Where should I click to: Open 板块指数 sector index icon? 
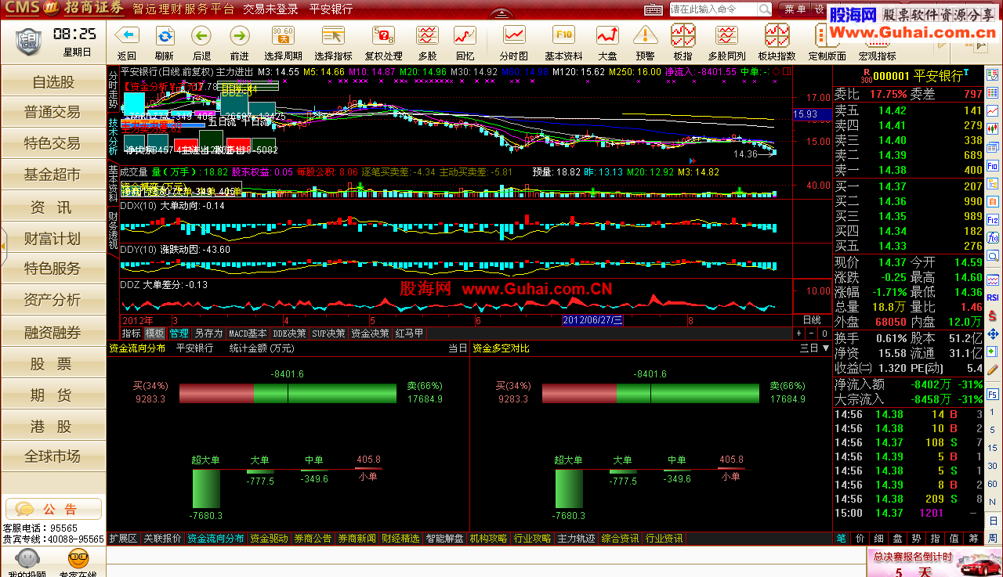pos(777,35)
